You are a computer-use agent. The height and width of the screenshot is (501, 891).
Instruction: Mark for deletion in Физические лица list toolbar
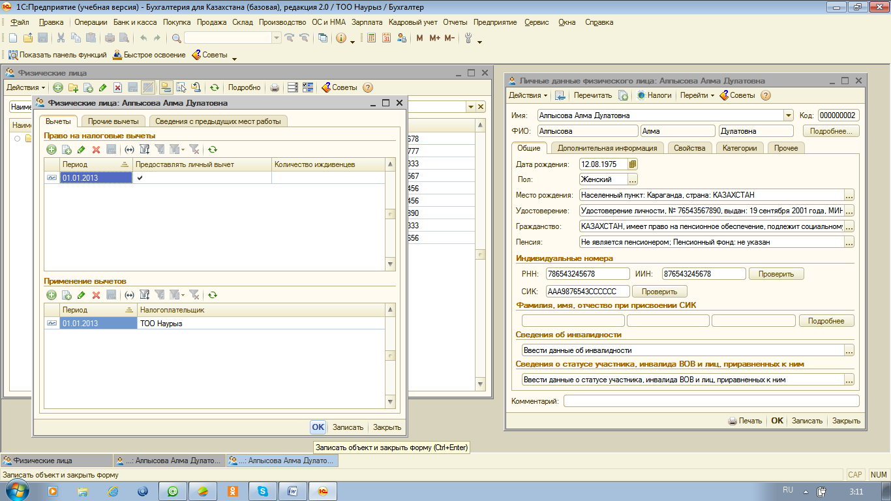[117, 87]
